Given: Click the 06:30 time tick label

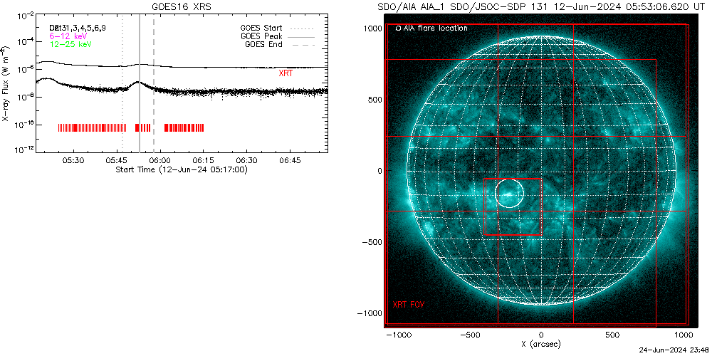Looking at the screenshot, I should [246, 161].
